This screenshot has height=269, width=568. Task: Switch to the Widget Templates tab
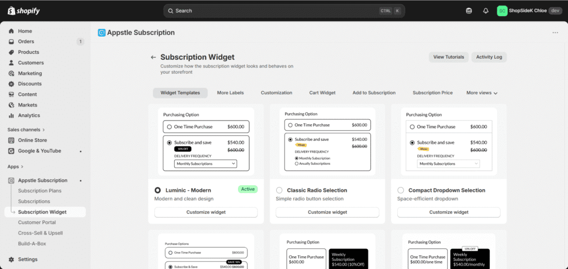click(x=180, y=93)
